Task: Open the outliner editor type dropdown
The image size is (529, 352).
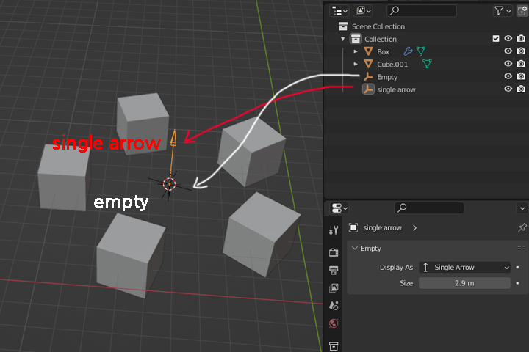Action: click(x=339, y=11)
